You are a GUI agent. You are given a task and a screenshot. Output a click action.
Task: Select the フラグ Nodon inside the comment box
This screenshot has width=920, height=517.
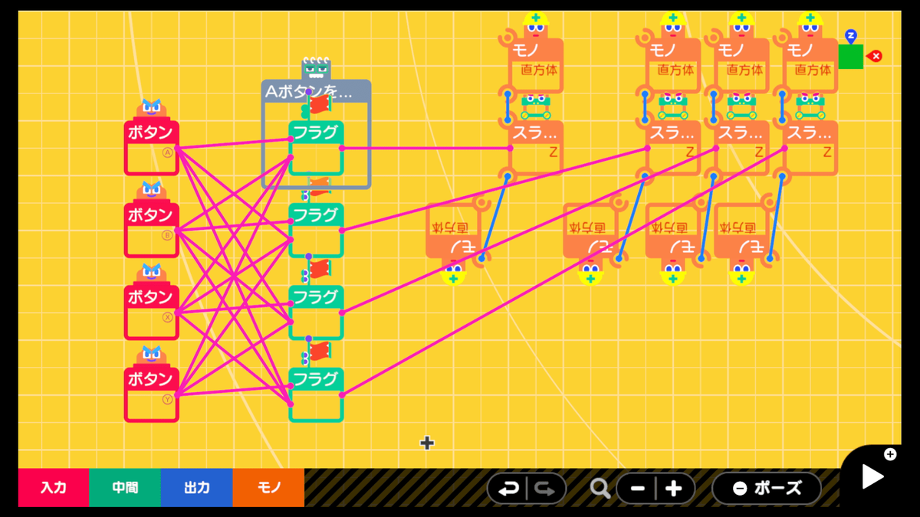pos(316,148)
